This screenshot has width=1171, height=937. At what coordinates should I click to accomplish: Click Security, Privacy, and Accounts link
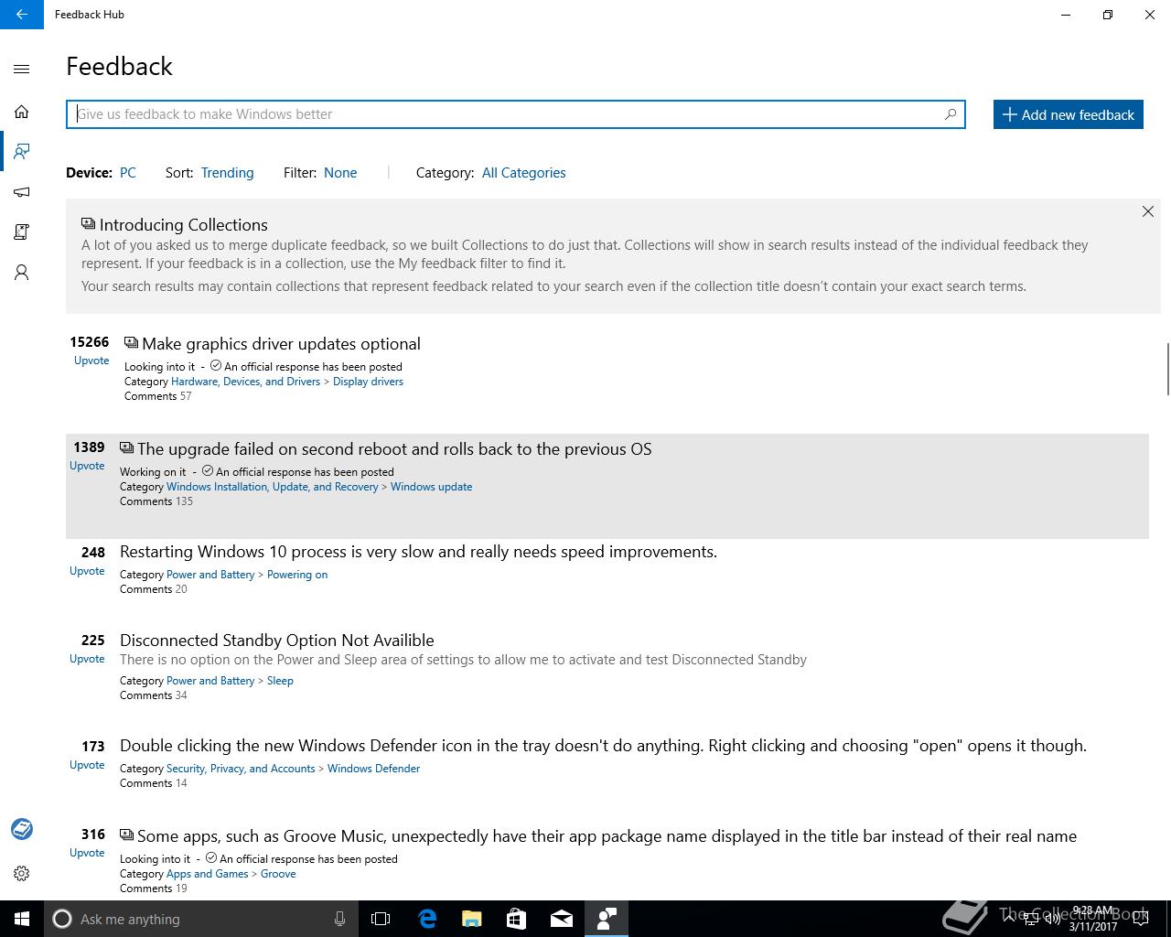241,769
